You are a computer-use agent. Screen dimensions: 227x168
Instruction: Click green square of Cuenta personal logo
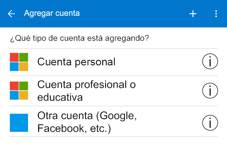click(x=24, y=57)
